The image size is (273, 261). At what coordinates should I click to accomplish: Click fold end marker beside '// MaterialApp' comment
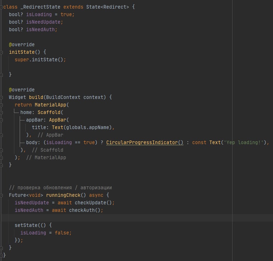click(1, 157)
